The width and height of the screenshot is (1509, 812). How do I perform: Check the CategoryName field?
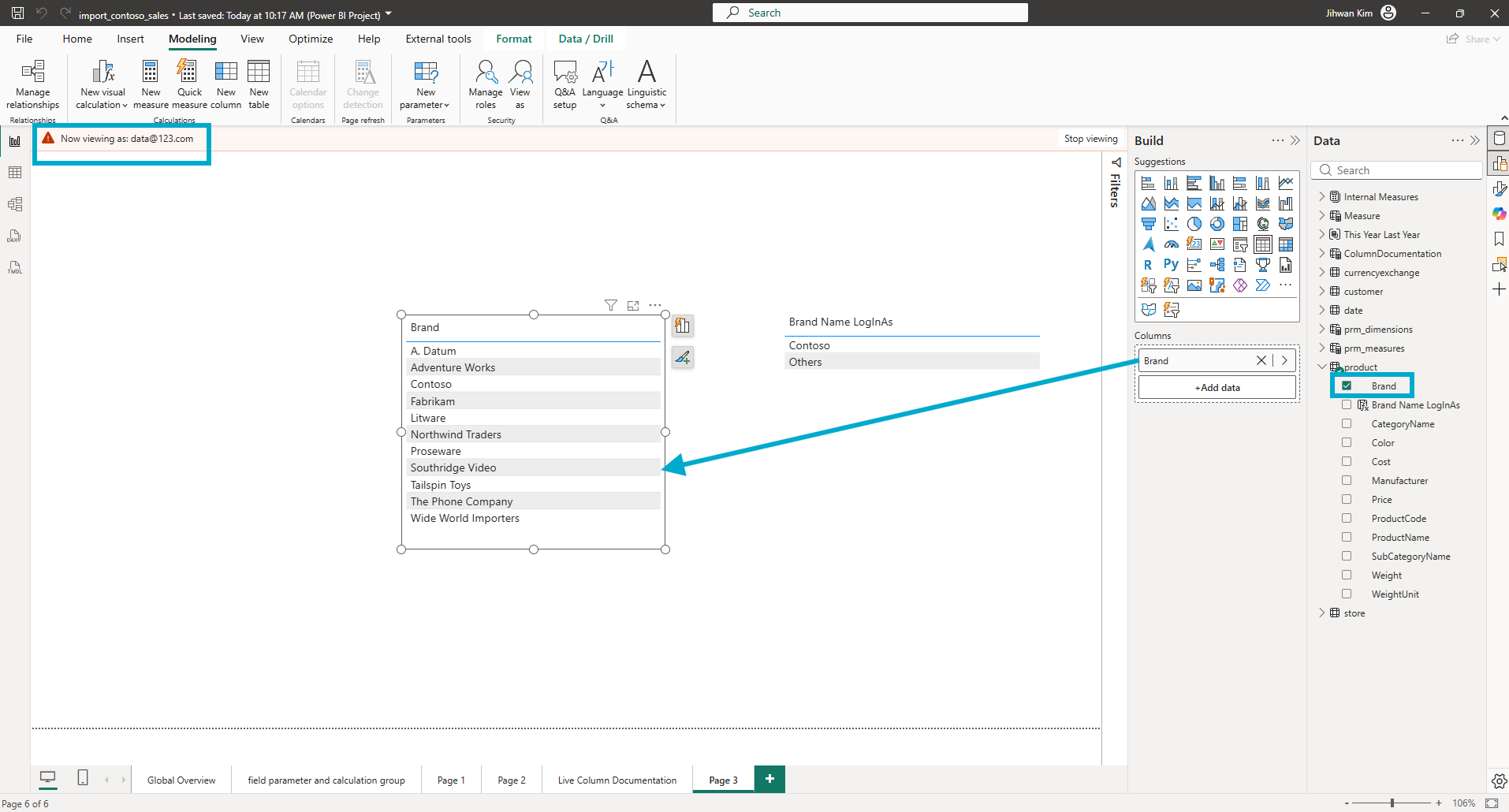coord(1347,423)
